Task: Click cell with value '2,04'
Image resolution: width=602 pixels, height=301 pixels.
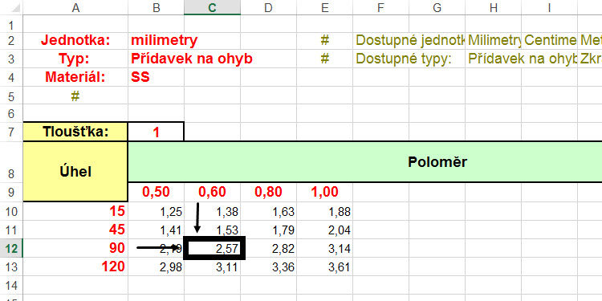Action: coord(325,230)
